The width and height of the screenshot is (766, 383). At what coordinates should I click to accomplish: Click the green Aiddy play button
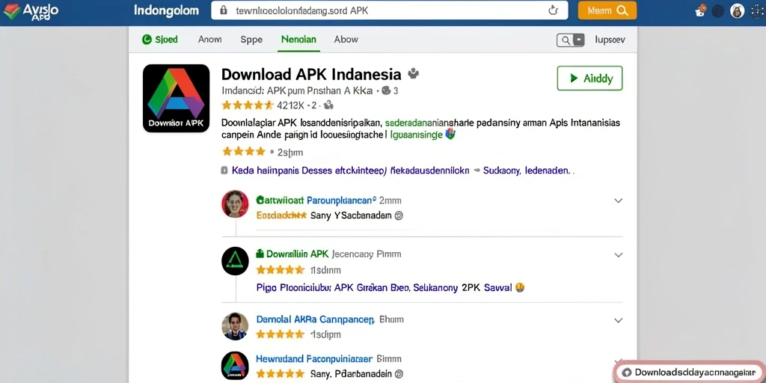click(589, 78)
